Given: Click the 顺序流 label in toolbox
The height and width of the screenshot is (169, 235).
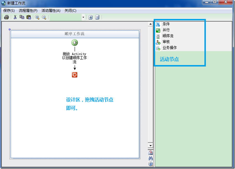Looking at the screenshot, I should 168,36.
